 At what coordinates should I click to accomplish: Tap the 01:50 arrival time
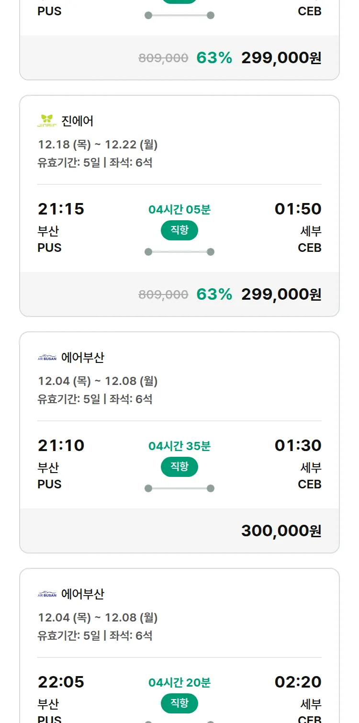coord(298,209)
